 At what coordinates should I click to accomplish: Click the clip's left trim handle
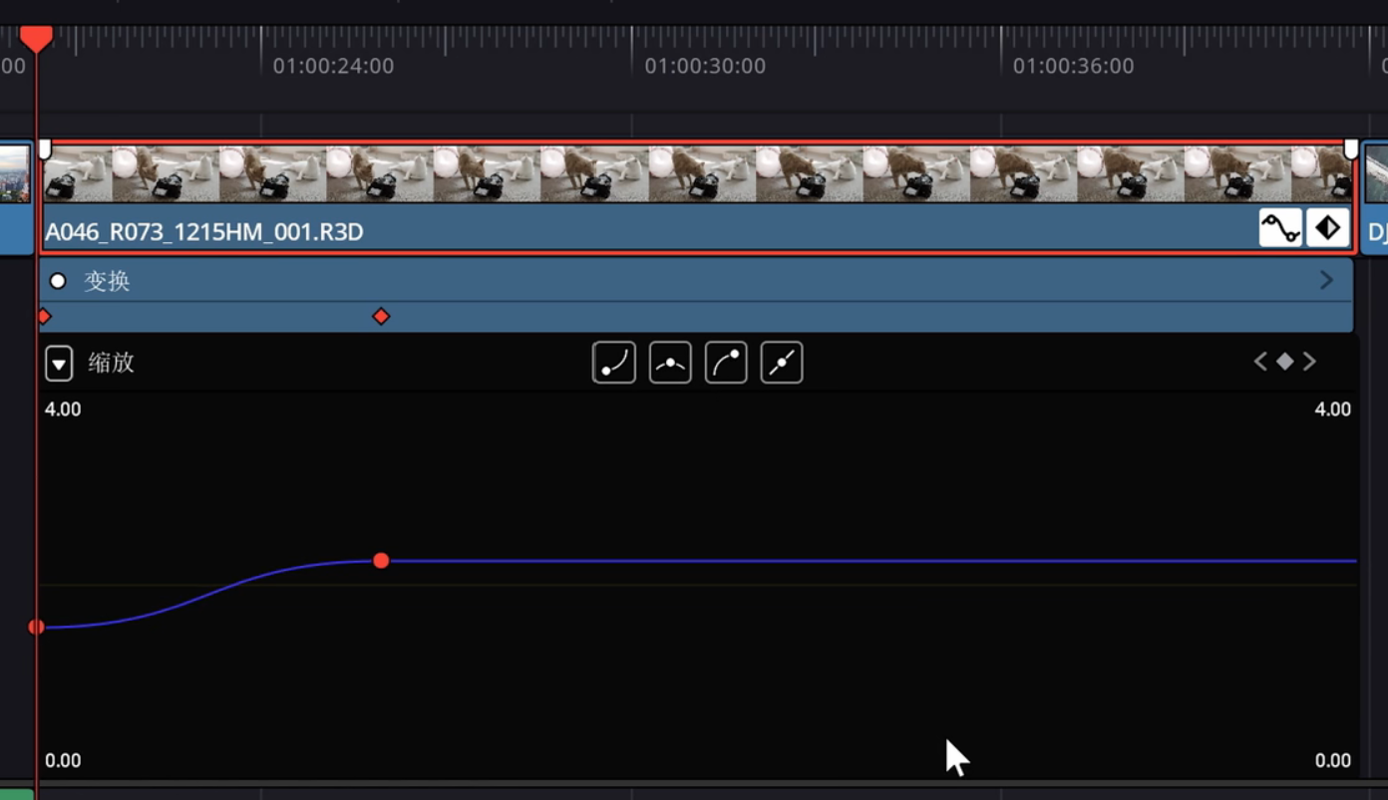[x=45, y=149]
